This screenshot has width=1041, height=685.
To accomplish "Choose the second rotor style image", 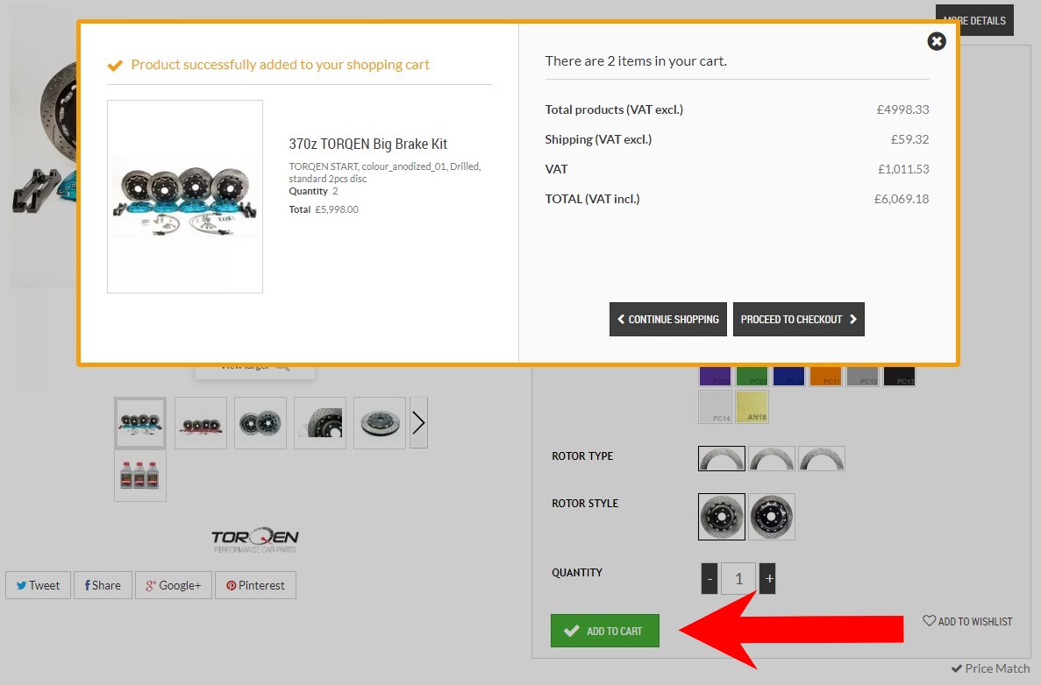I will click(772, 517).
